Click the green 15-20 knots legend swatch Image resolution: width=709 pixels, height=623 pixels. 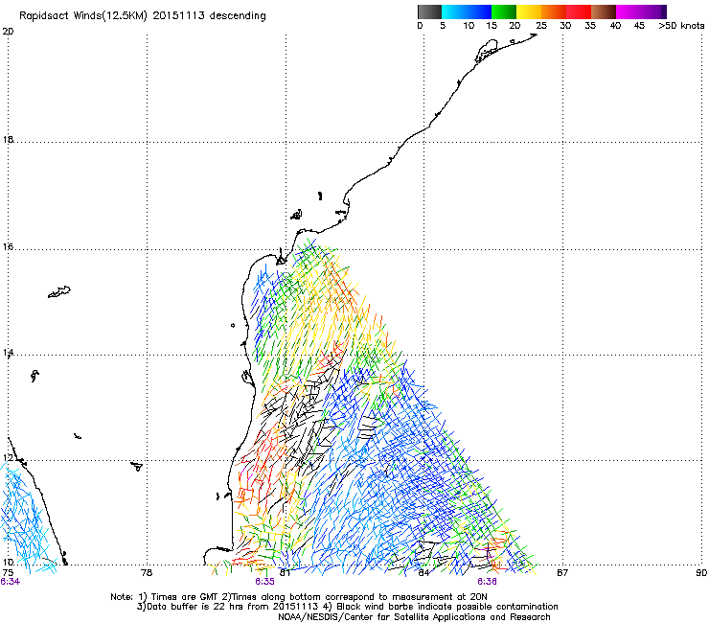tap(504, 12)
